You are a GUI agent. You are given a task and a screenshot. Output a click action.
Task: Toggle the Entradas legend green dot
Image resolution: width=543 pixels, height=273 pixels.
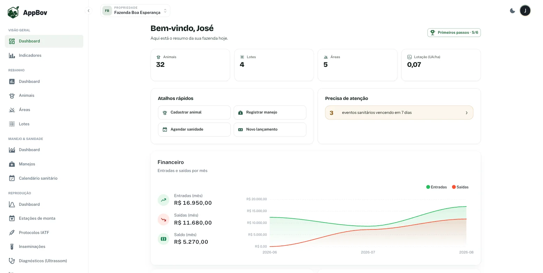[428, 187]
